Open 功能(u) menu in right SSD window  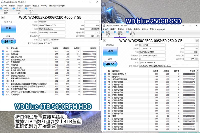pos(121,29)
